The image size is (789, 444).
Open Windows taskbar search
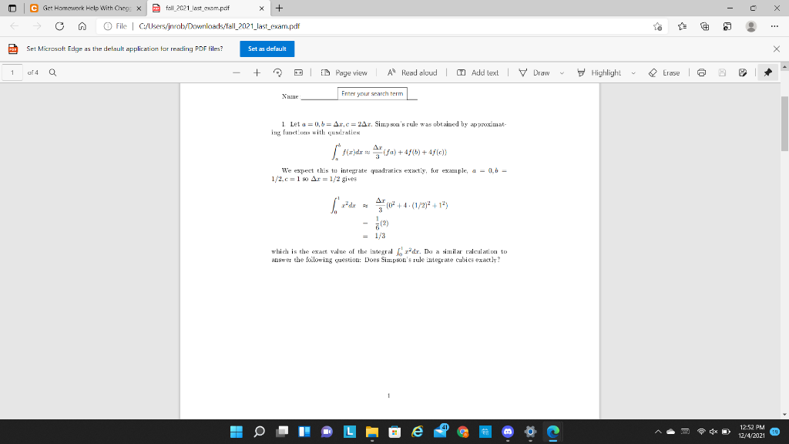259,432
